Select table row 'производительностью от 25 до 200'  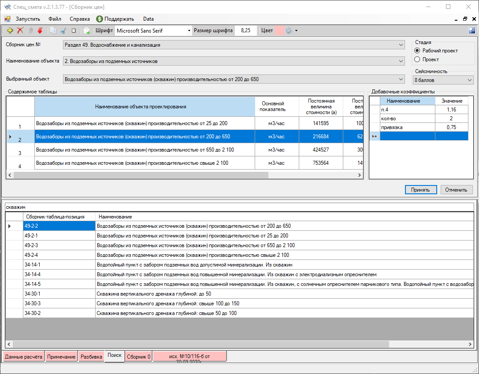(185, 123)
